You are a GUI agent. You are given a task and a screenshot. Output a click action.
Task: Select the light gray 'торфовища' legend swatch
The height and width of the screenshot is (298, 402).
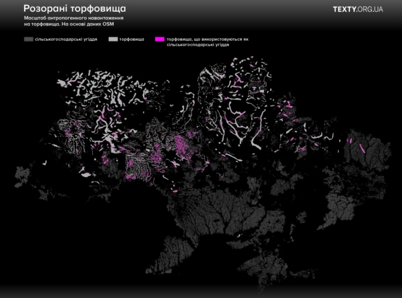coord(113,39)
